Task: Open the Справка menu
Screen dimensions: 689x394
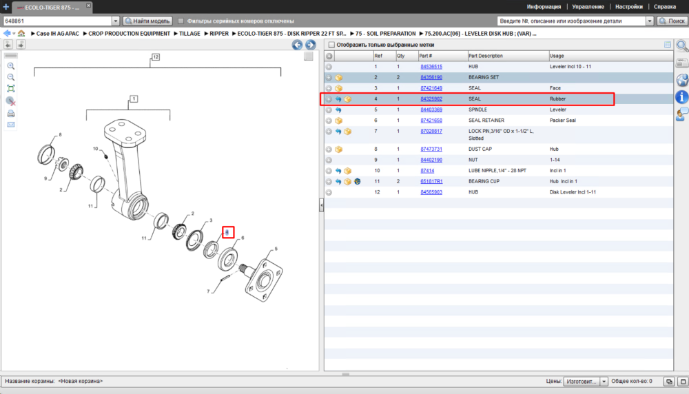Action: 664,7
